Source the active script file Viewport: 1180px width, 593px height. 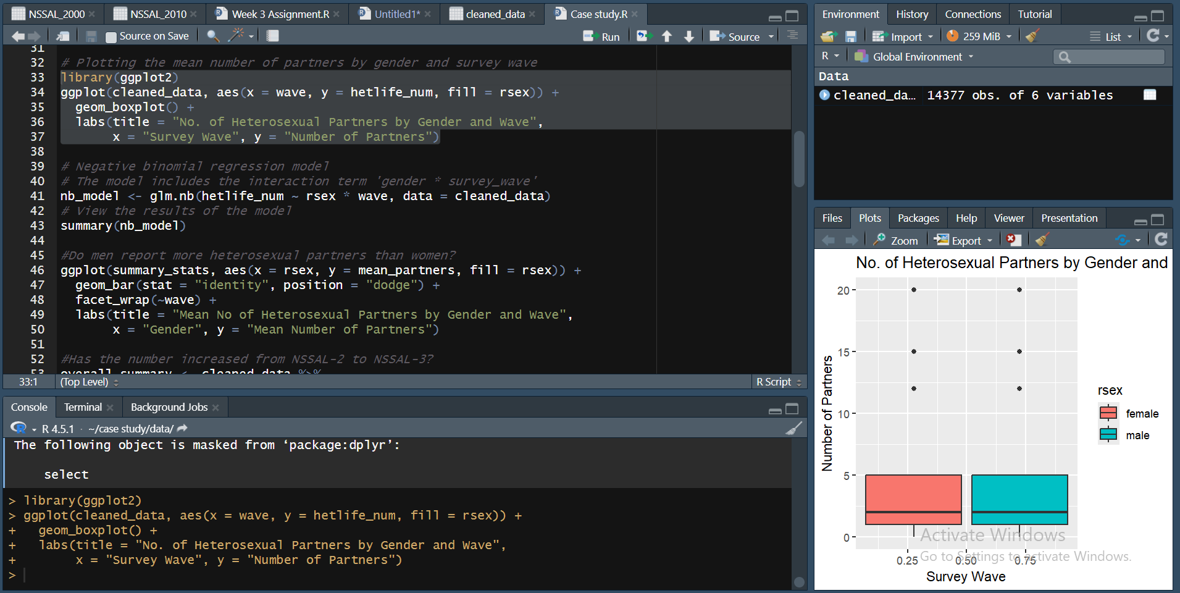734,36
